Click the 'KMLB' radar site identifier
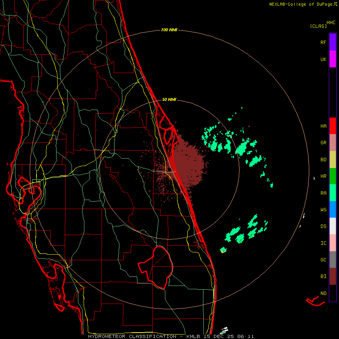The image size is (339, 339). coord(193,336)
